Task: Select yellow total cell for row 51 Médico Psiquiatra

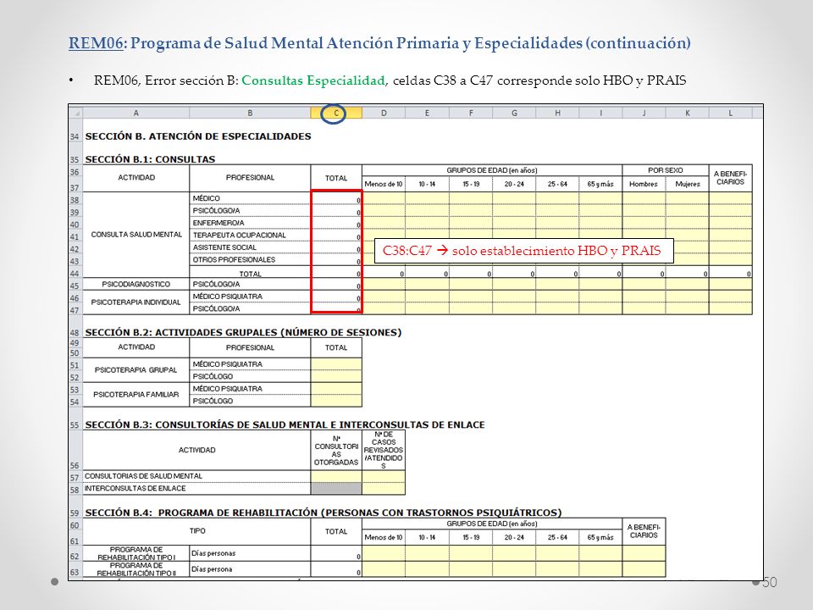Action: [336, 364]
